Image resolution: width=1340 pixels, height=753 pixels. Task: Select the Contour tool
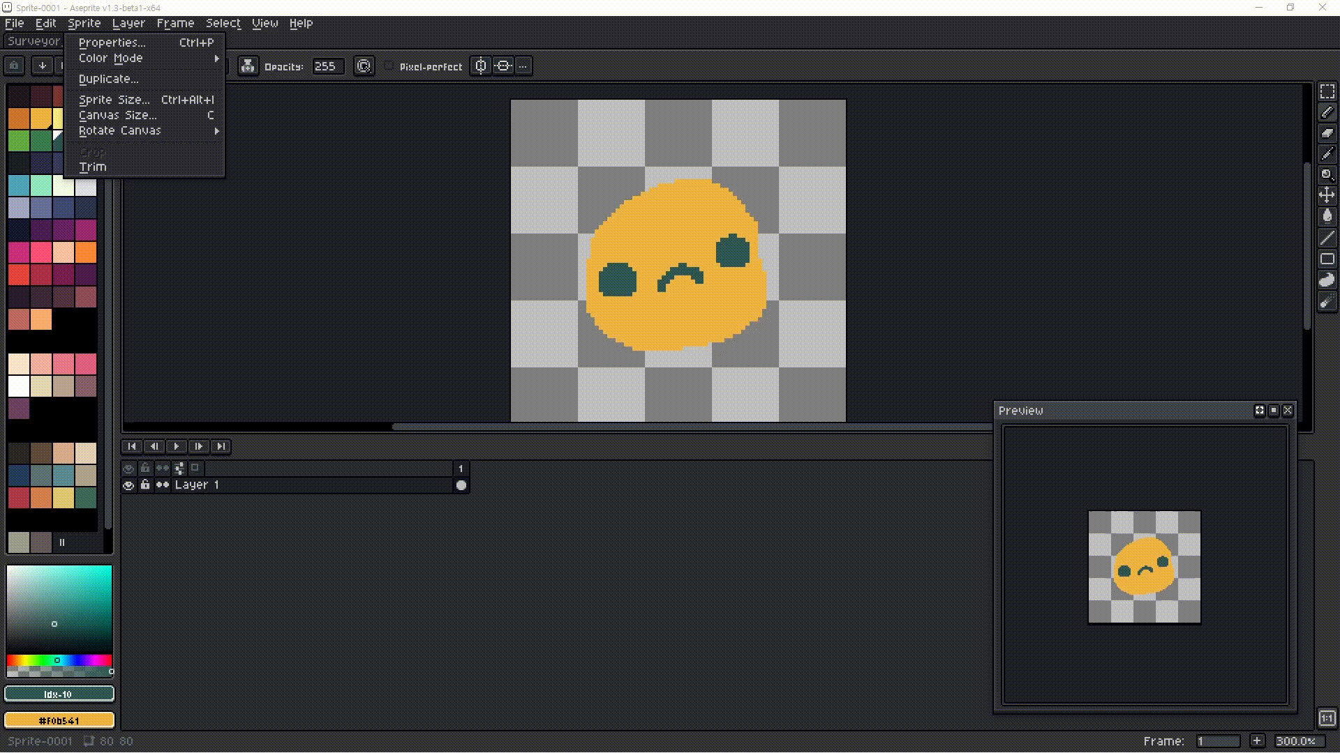pyautogui.click(x=1327, y=280)
